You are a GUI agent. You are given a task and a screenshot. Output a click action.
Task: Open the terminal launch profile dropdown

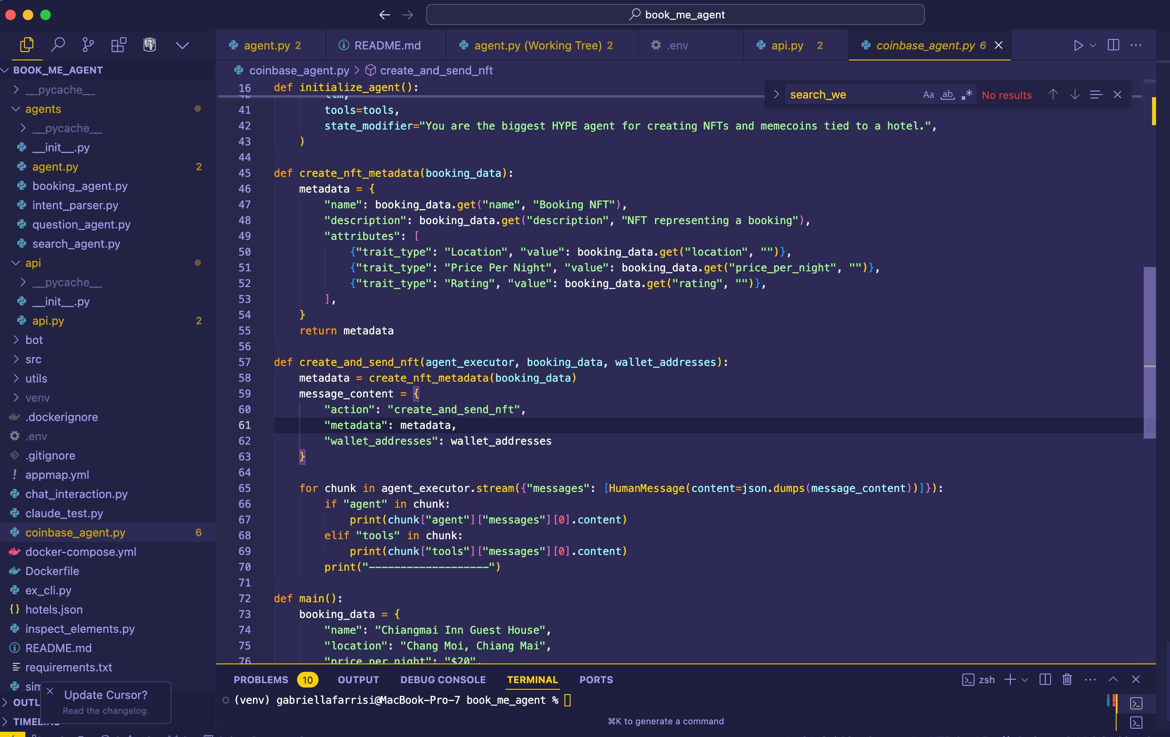point(1025,680)
